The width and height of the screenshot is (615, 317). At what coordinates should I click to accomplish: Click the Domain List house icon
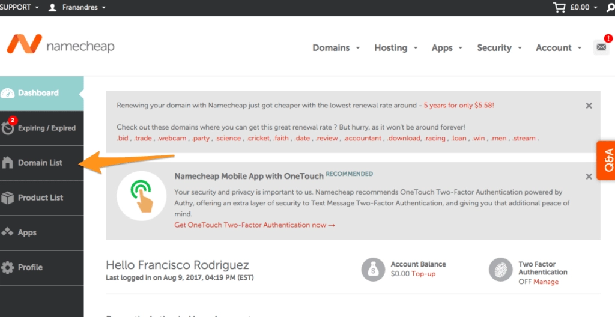7,163
